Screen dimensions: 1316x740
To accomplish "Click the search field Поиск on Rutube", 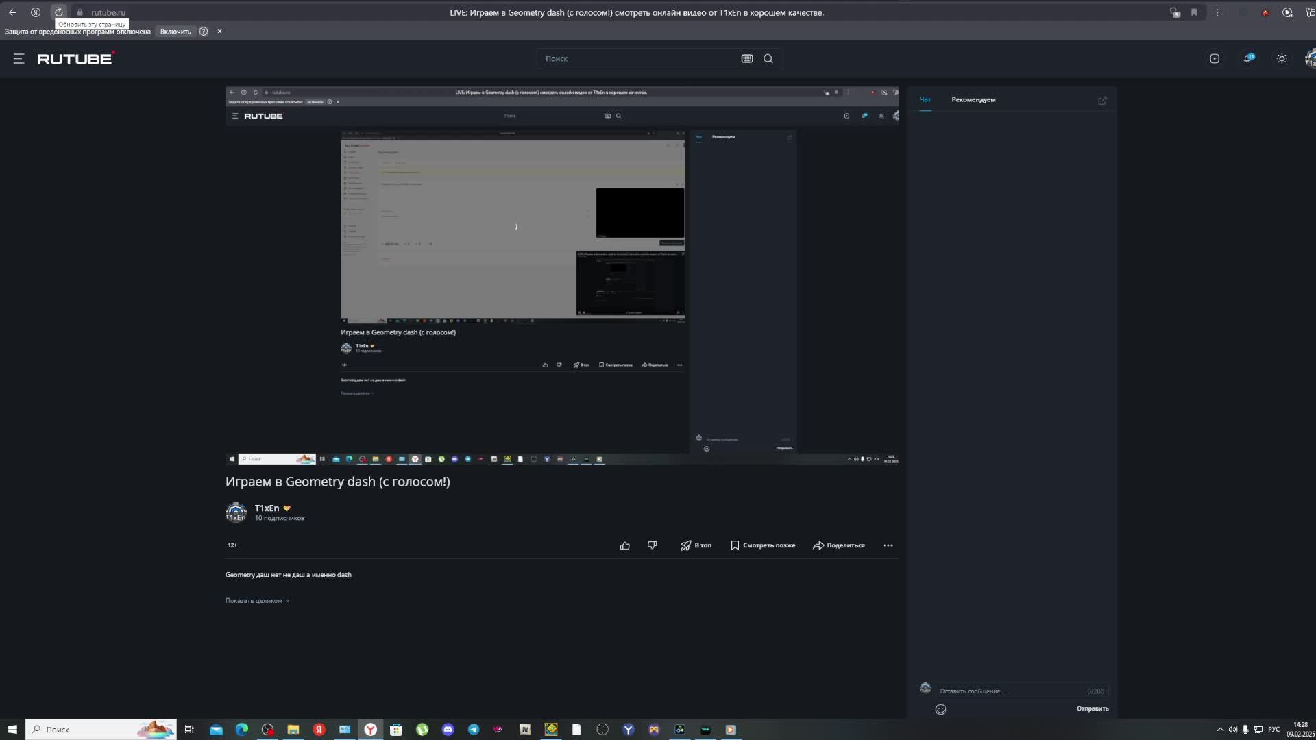I will 637,59.
